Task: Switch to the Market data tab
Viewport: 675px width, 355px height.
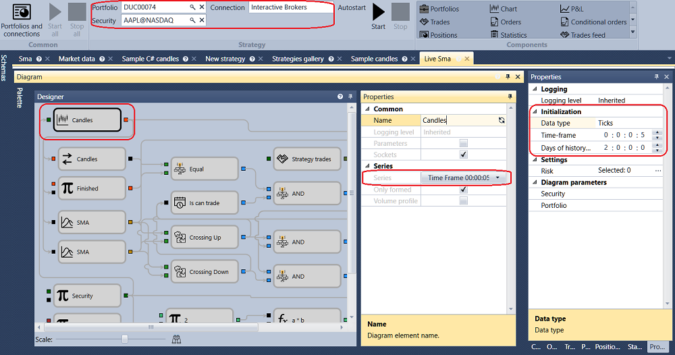Action: pos(77,59)
